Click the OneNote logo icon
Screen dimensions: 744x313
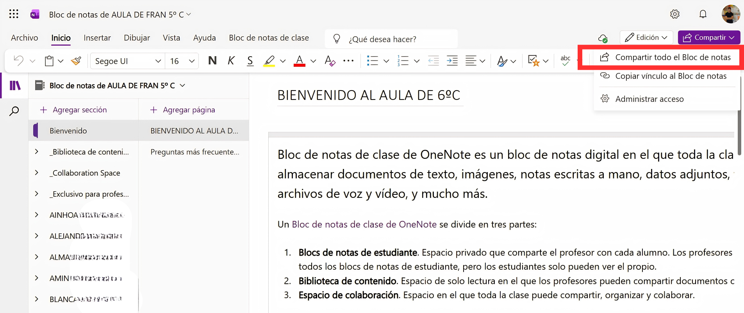(x=35, y=15)
